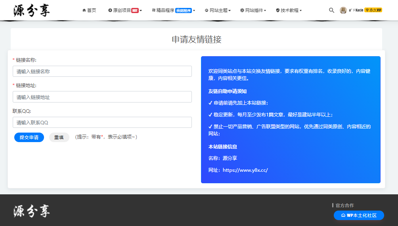Screen dimensions: 398x226
Task: Click the footer 源分享 logo
Action: pos(31,211)
